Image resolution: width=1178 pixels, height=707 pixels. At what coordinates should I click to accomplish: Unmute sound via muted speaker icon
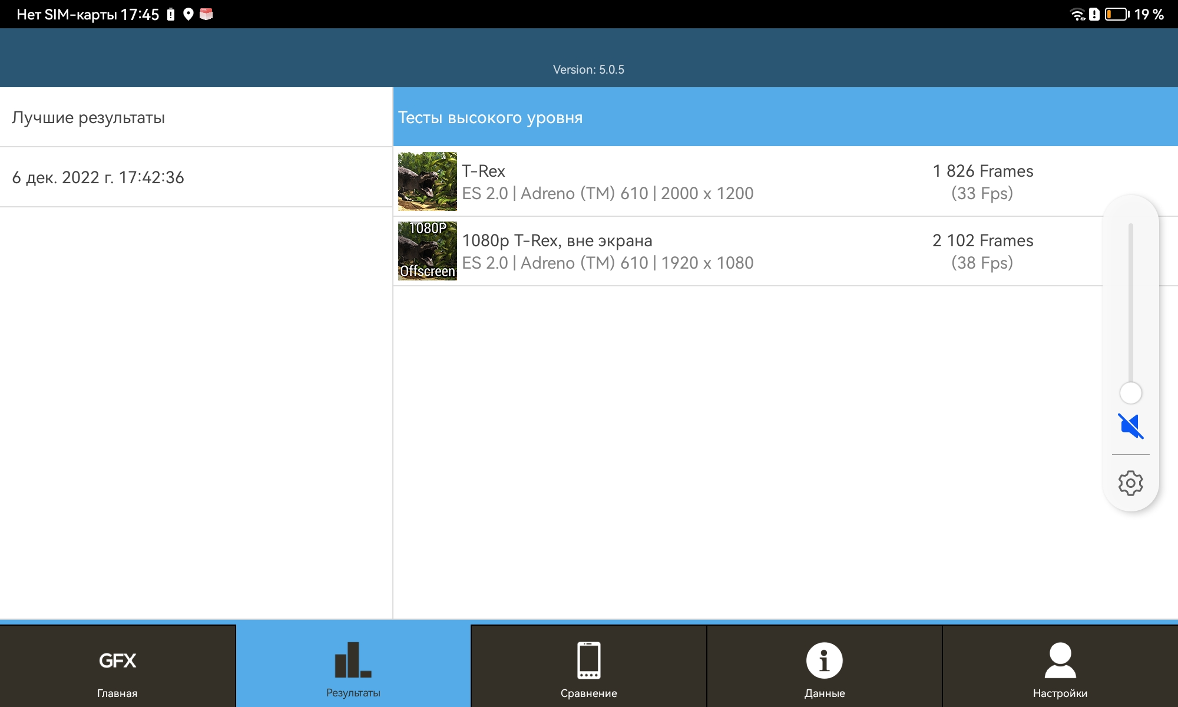tap(1131, 426)
